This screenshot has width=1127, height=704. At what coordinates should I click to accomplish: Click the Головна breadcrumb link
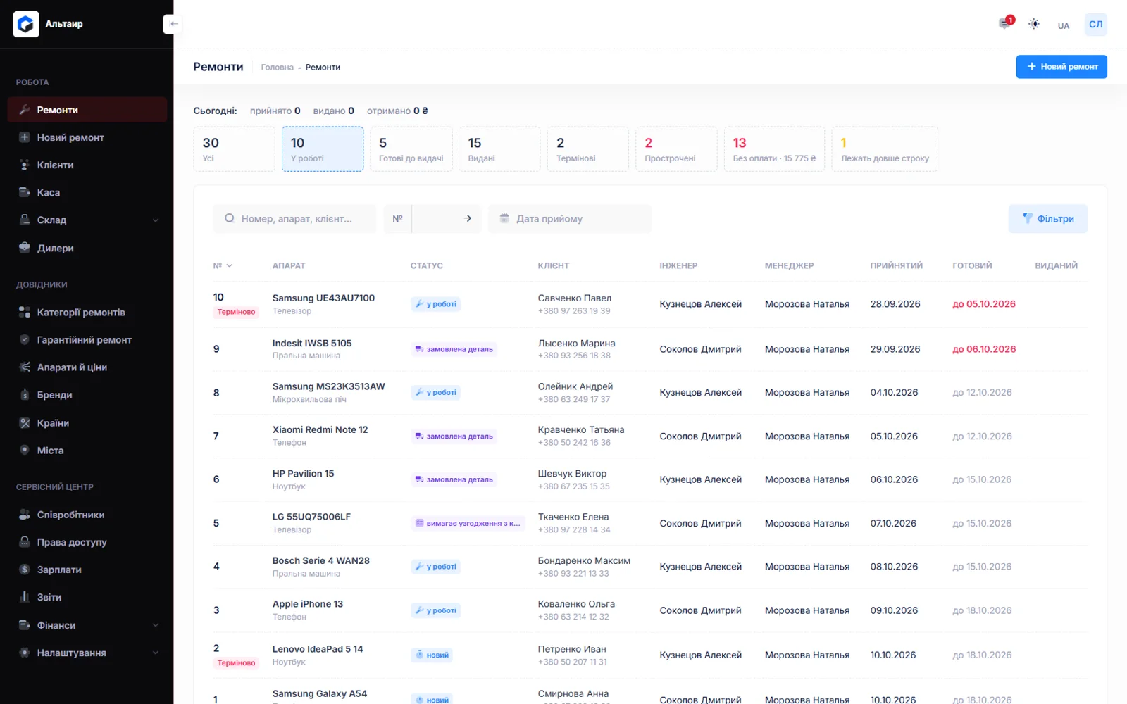277,68
